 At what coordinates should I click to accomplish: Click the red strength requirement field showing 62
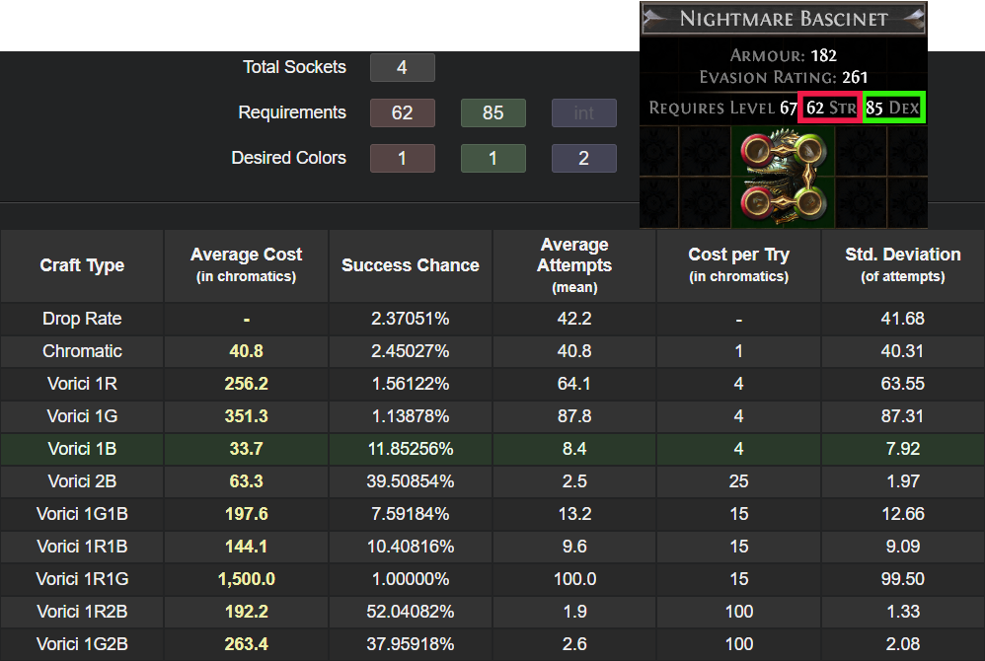(x=402, y=112)
